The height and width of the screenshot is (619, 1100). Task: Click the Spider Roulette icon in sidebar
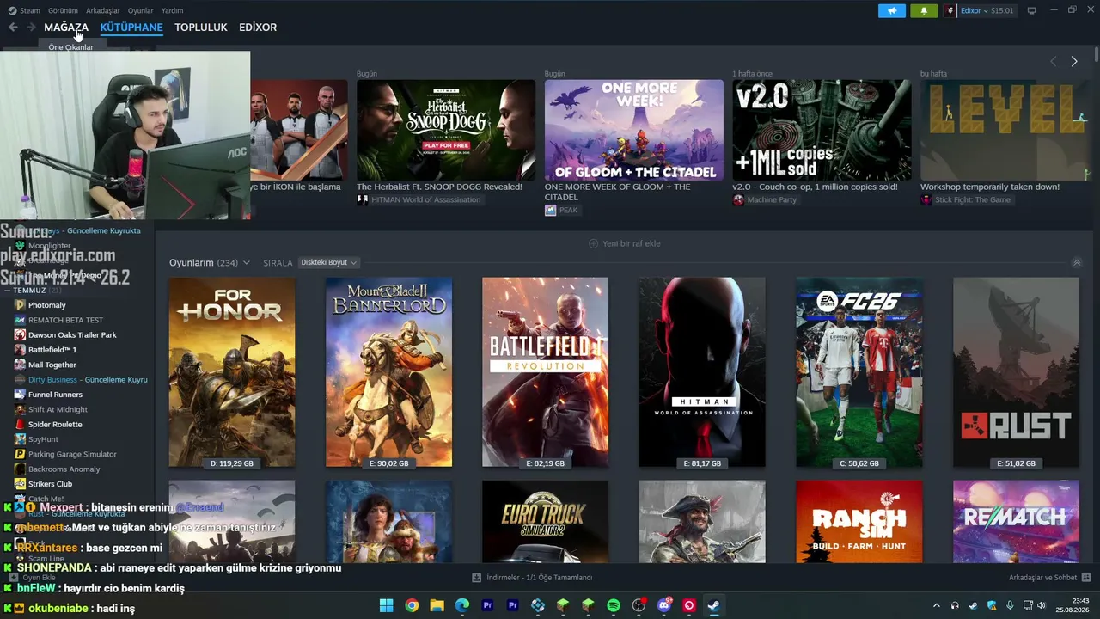pos(21,425)
